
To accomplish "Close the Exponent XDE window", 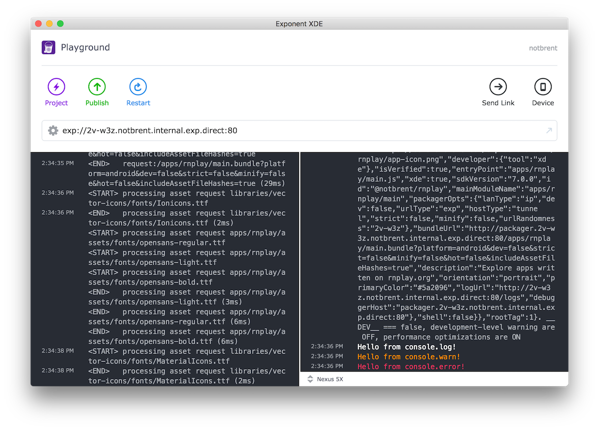I will pyautogui.click(x=38, y=23).
